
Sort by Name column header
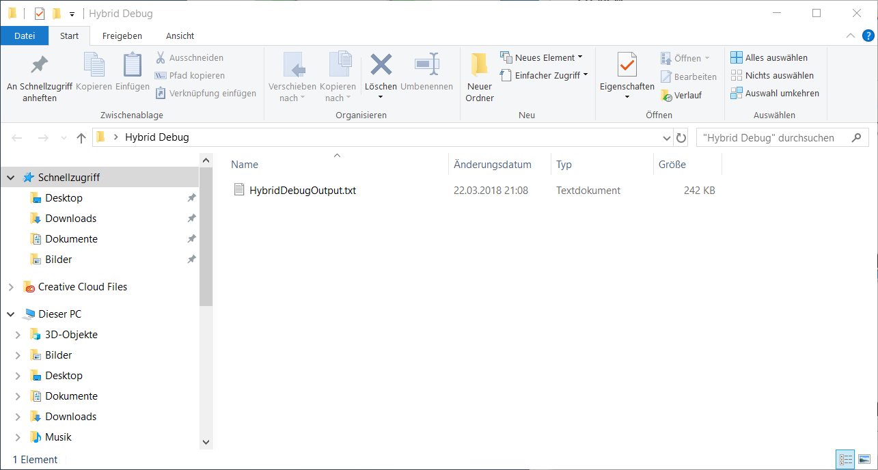click(338, 164)
